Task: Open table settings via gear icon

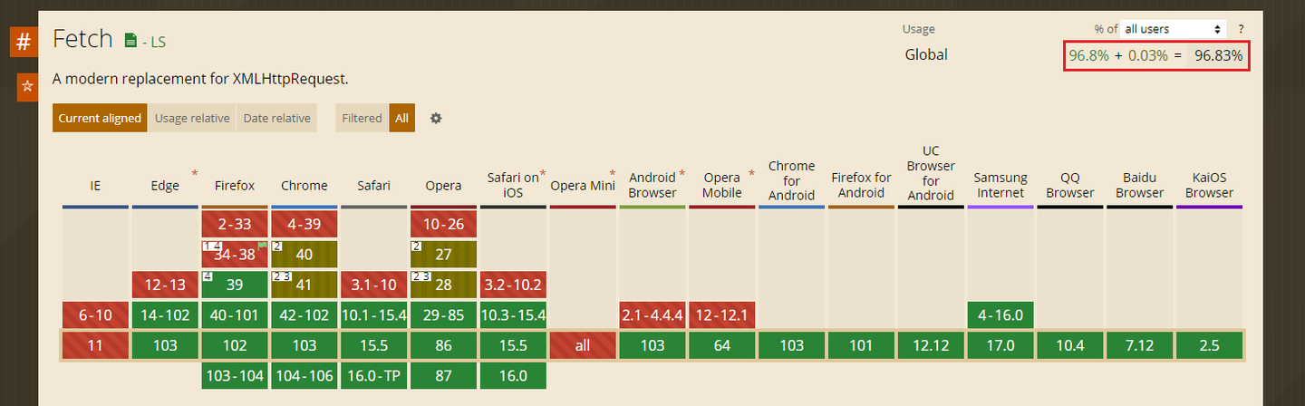Action: 436,118
